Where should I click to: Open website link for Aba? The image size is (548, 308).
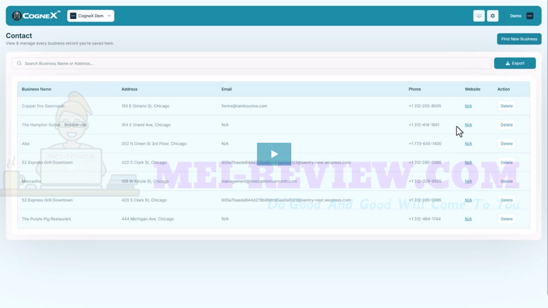tap(468, 144)
